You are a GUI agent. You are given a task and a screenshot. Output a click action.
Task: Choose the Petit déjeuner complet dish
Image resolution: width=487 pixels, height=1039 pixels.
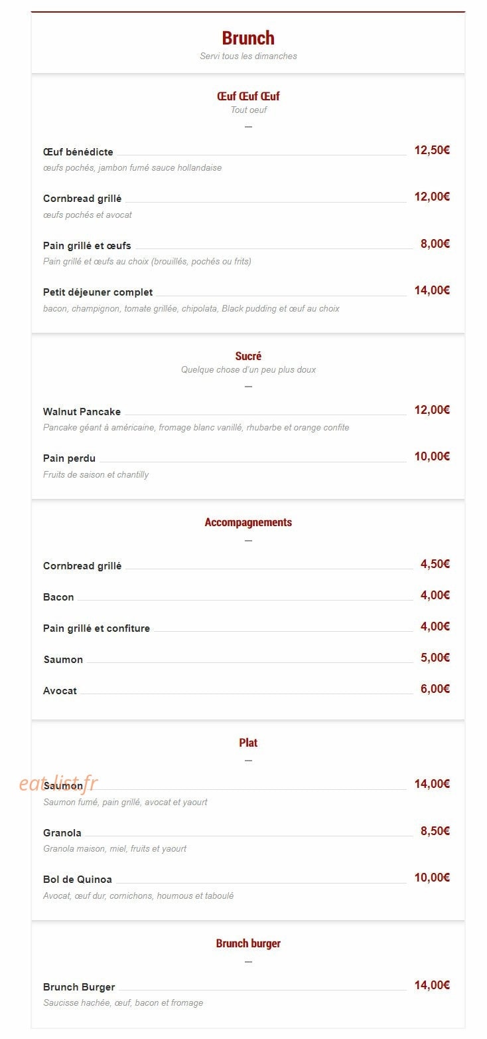98,292
